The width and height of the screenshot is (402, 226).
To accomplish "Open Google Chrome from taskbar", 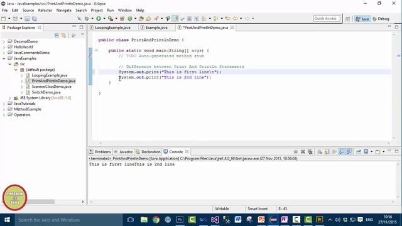I will 156,220.
